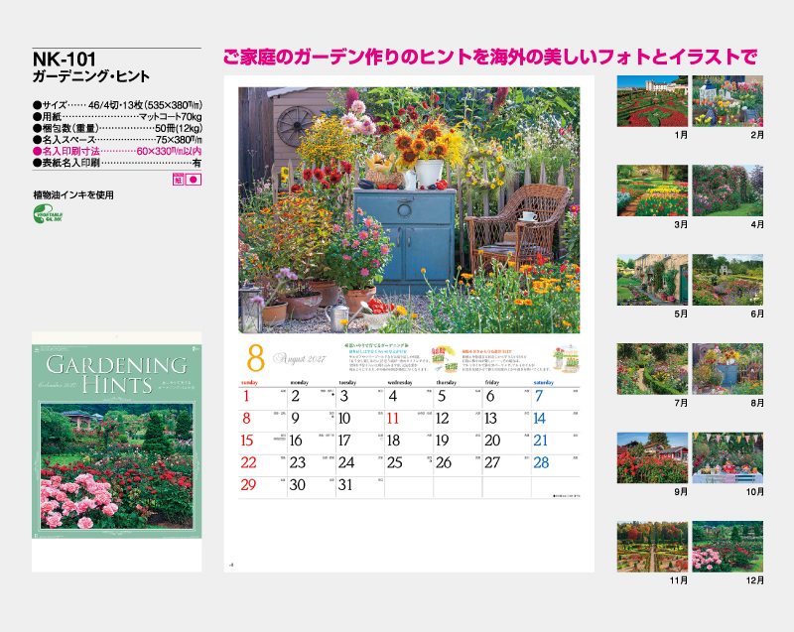
Task: Open the December pink roses thumbnail
Action: pos(728,547)
